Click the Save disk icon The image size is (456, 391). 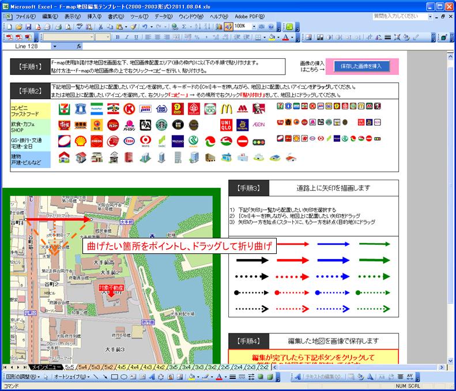[28, 27]
